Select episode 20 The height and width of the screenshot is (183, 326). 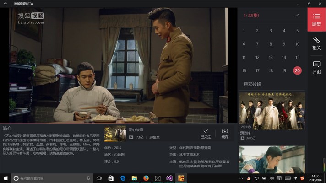297,70
